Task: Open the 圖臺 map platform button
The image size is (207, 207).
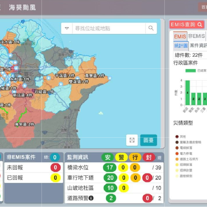Action: point(148,140)
